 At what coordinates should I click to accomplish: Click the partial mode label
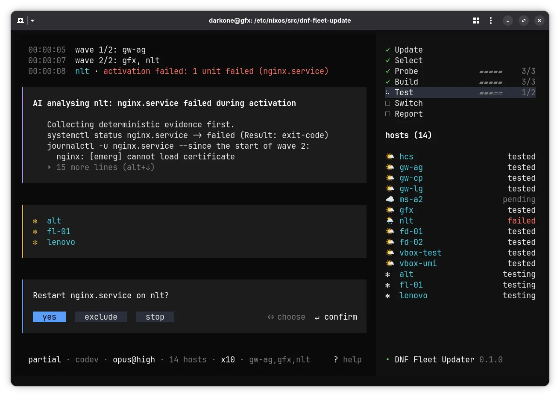(x=44, y=360)
